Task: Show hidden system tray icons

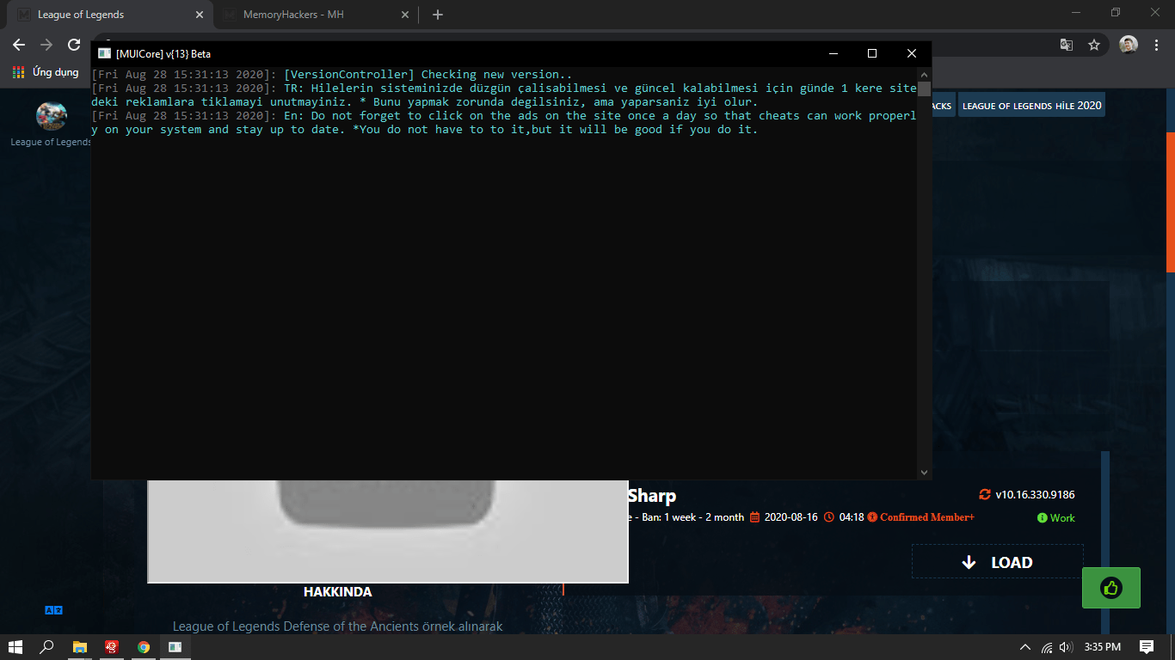Action: [1024, 647]
